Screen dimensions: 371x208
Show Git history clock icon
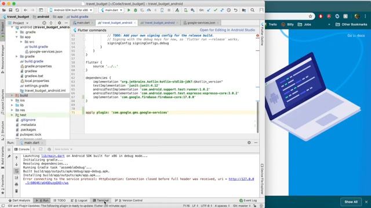(x=229, y=10)
